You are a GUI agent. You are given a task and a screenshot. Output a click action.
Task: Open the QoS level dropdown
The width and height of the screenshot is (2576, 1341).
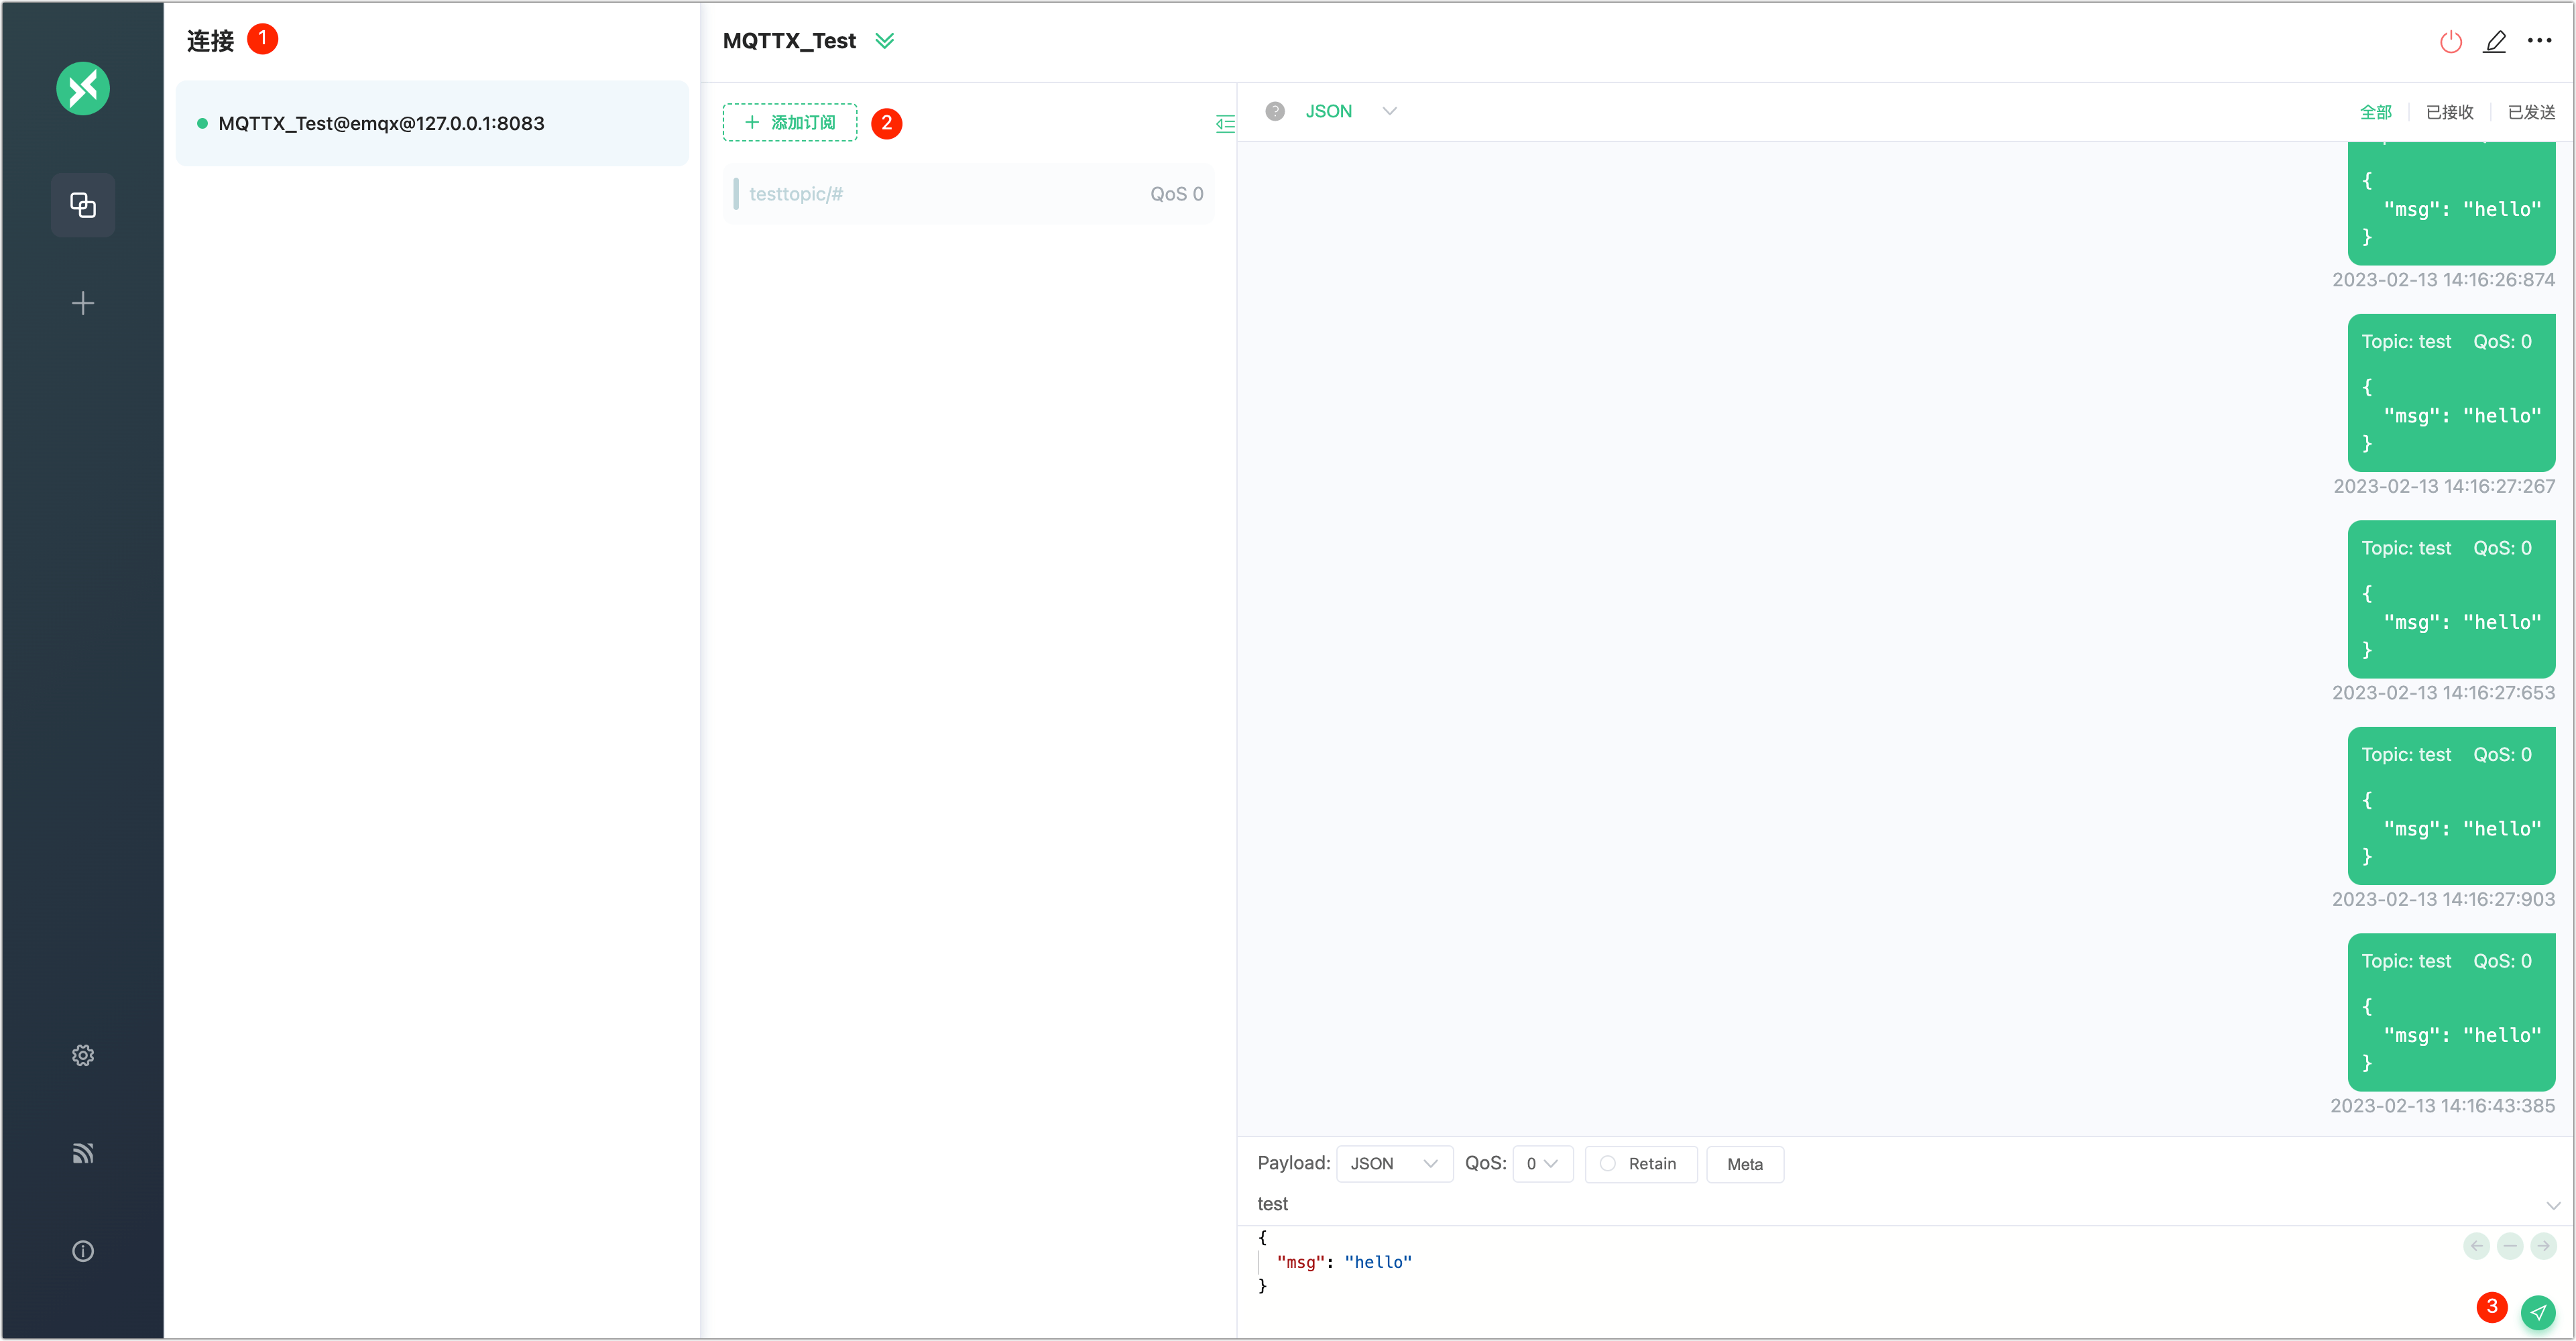1543,1163
